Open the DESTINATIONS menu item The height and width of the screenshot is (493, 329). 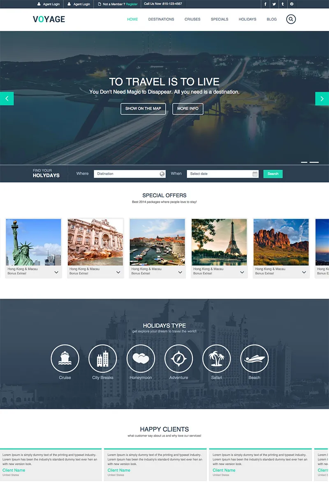pyautogui.click(x=161, y=19)
